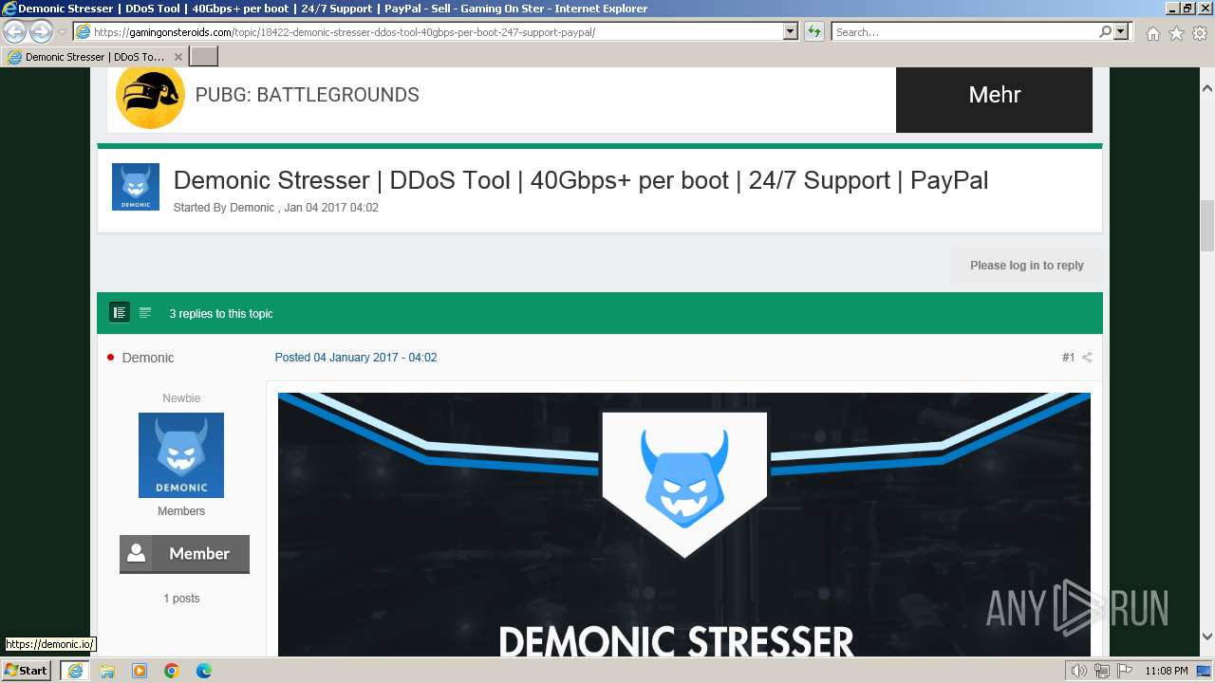Click the Newbie rank label
The image size is (1215, 683).
[x=181, y=398]
